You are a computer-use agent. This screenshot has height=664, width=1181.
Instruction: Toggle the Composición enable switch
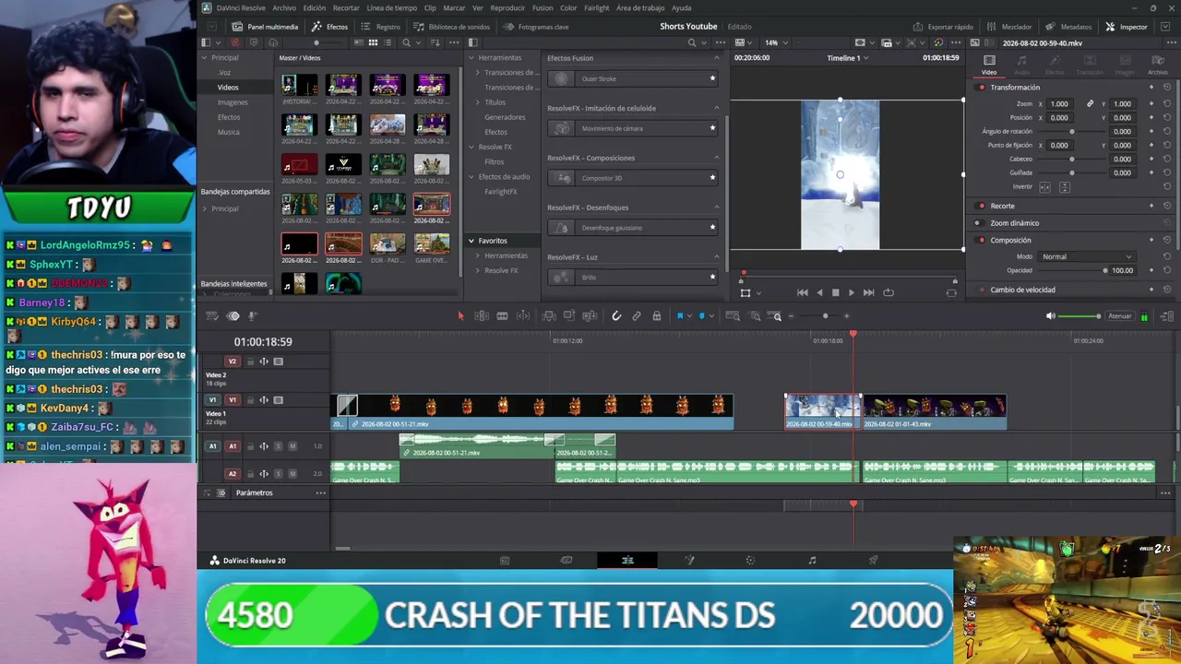[x=981, y=241]
